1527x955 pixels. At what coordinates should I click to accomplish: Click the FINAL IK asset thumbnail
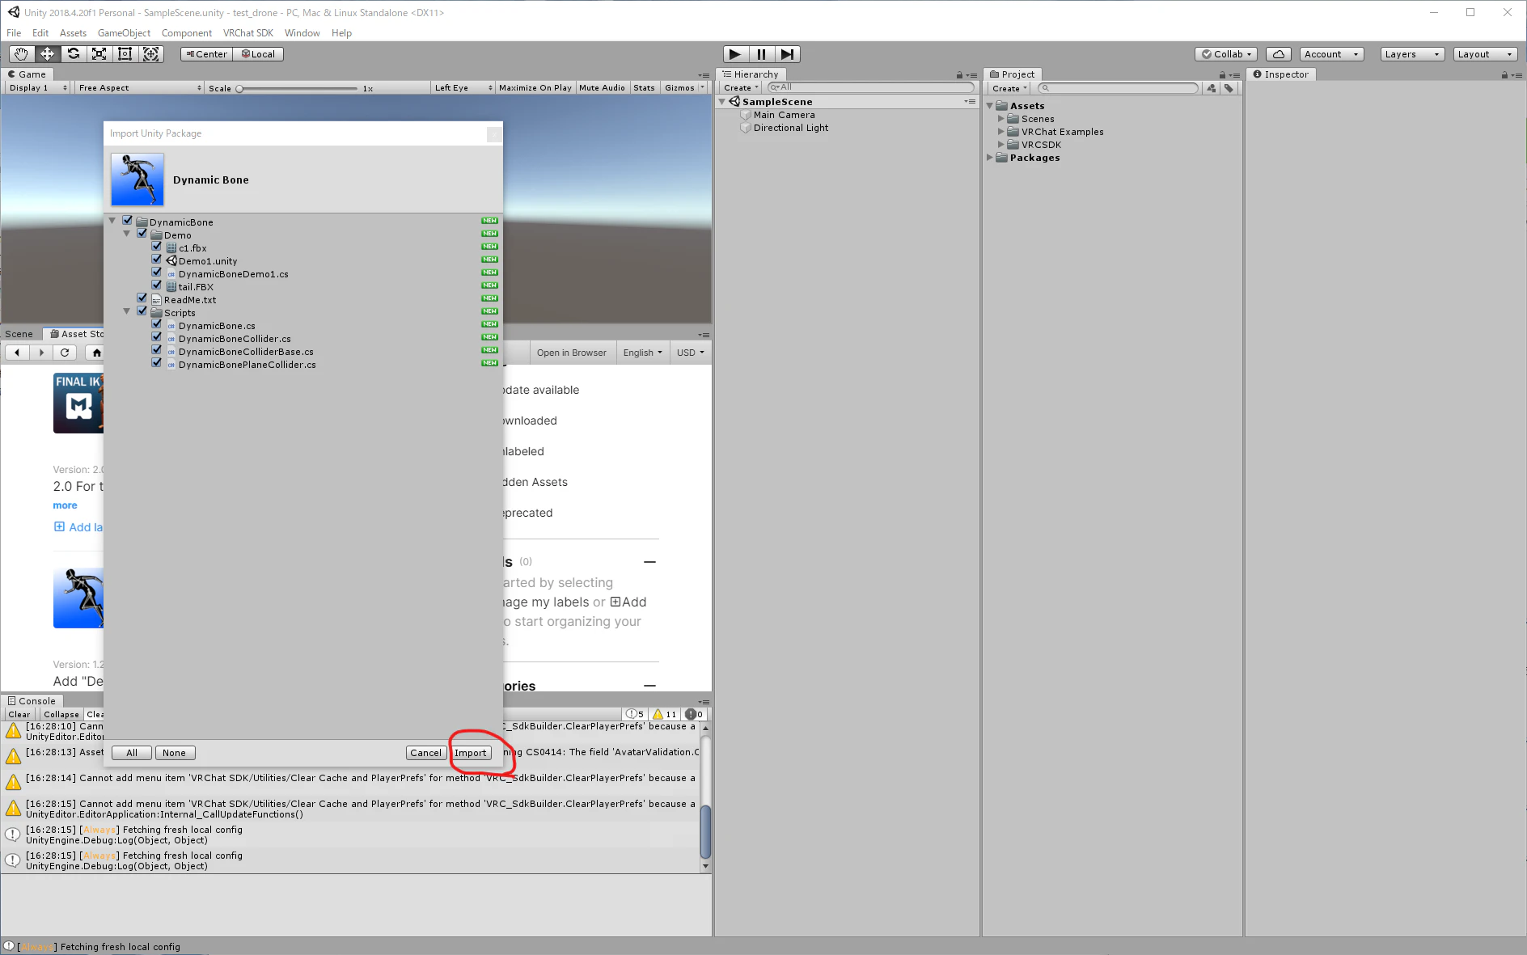click(78, 403)
